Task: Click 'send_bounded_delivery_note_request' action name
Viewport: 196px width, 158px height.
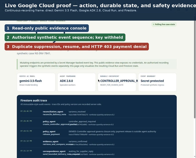Action: [x=61, y=154]
